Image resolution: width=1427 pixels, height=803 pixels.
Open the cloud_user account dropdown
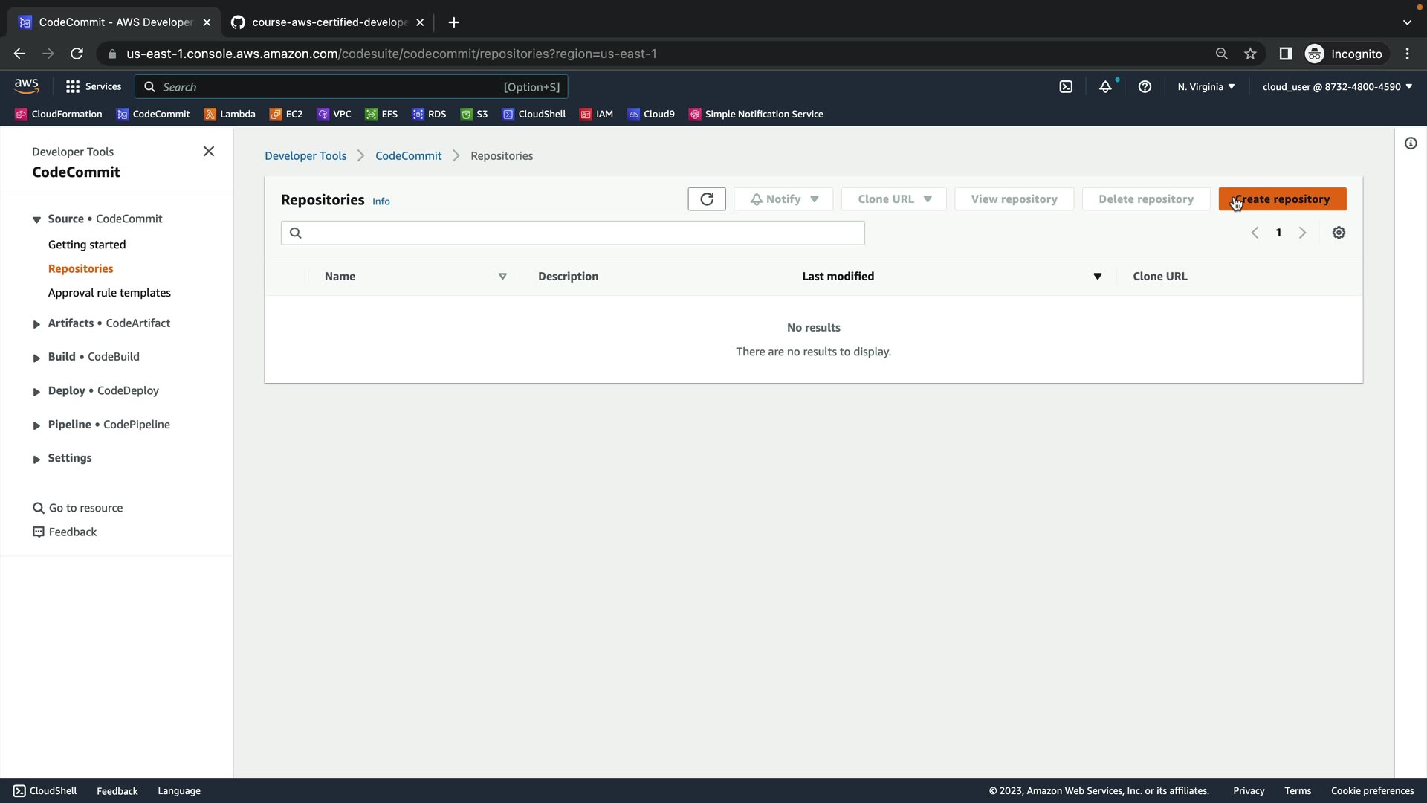1336,87
